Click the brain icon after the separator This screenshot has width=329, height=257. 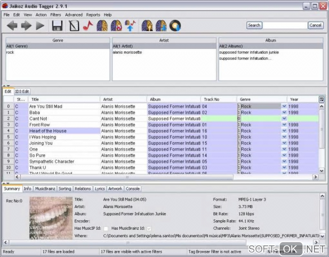(147, 26)
